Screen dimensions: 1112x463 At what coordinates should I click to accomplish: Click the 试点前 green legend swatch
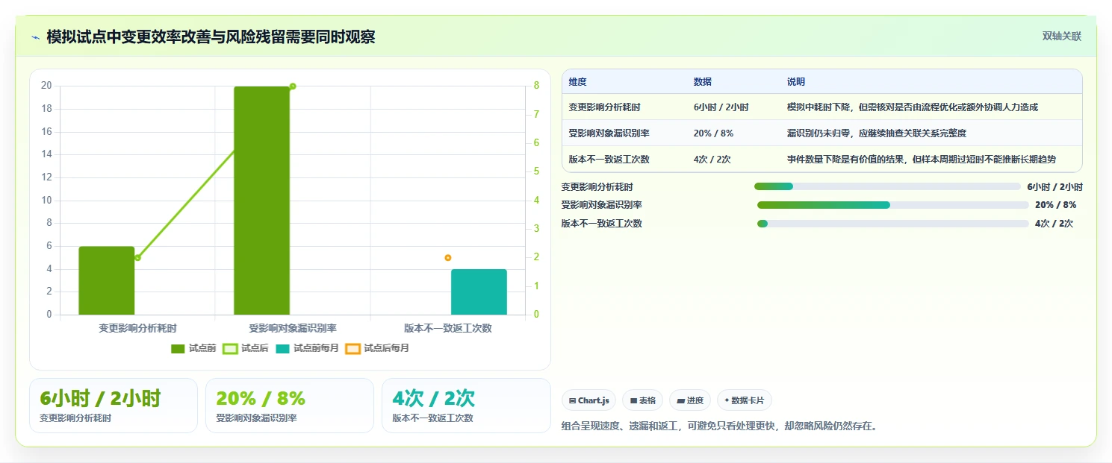click(x=178, y=348)
